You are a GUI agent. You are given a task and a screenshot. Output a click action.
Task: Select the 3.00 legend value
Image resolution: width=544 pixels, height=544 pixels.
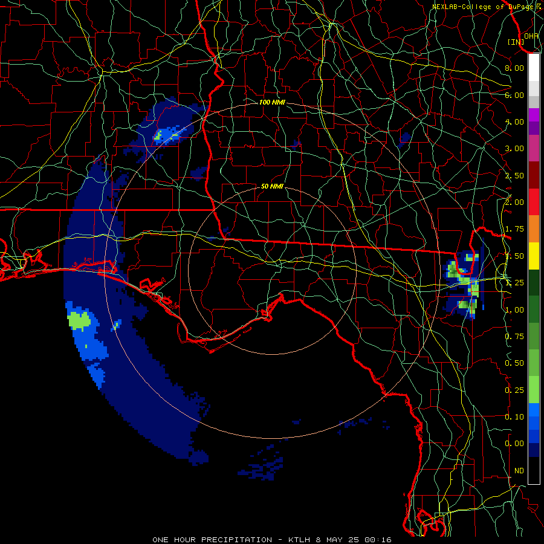click(514, 149)
